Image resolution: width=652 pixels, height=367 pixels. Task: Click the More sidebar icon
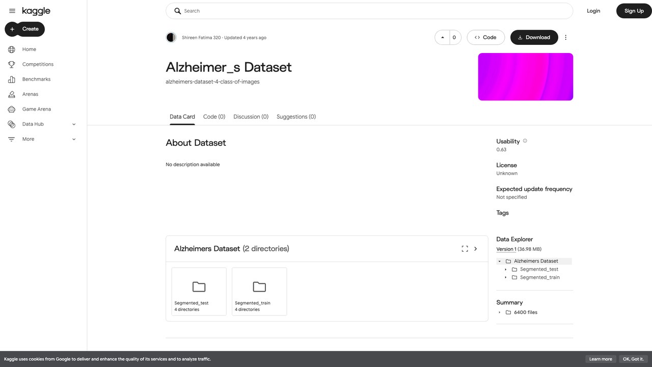pyautogui.click(x=12, y=139)
